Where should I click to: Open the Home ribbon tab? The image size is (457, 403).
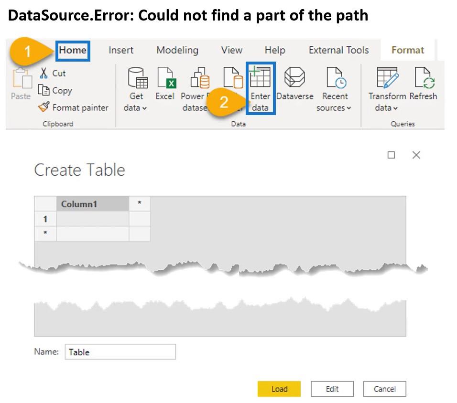pyautogui.click(x=73, y=51)
